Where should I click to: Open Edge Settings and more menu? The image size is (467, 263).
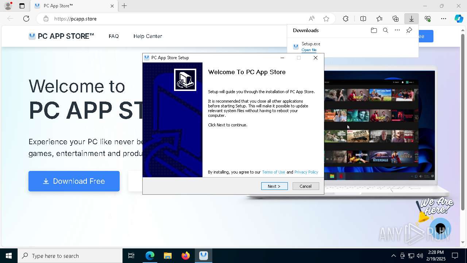[444, 19]
